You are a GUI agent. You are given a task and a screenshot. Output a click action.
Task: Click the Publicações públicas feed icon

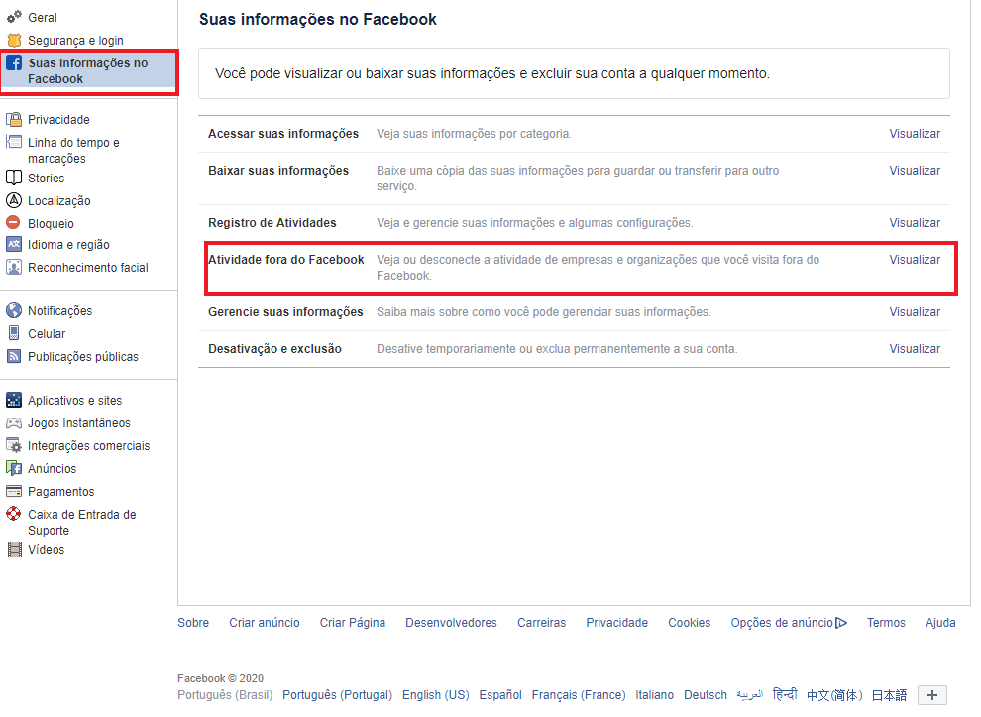14,356
